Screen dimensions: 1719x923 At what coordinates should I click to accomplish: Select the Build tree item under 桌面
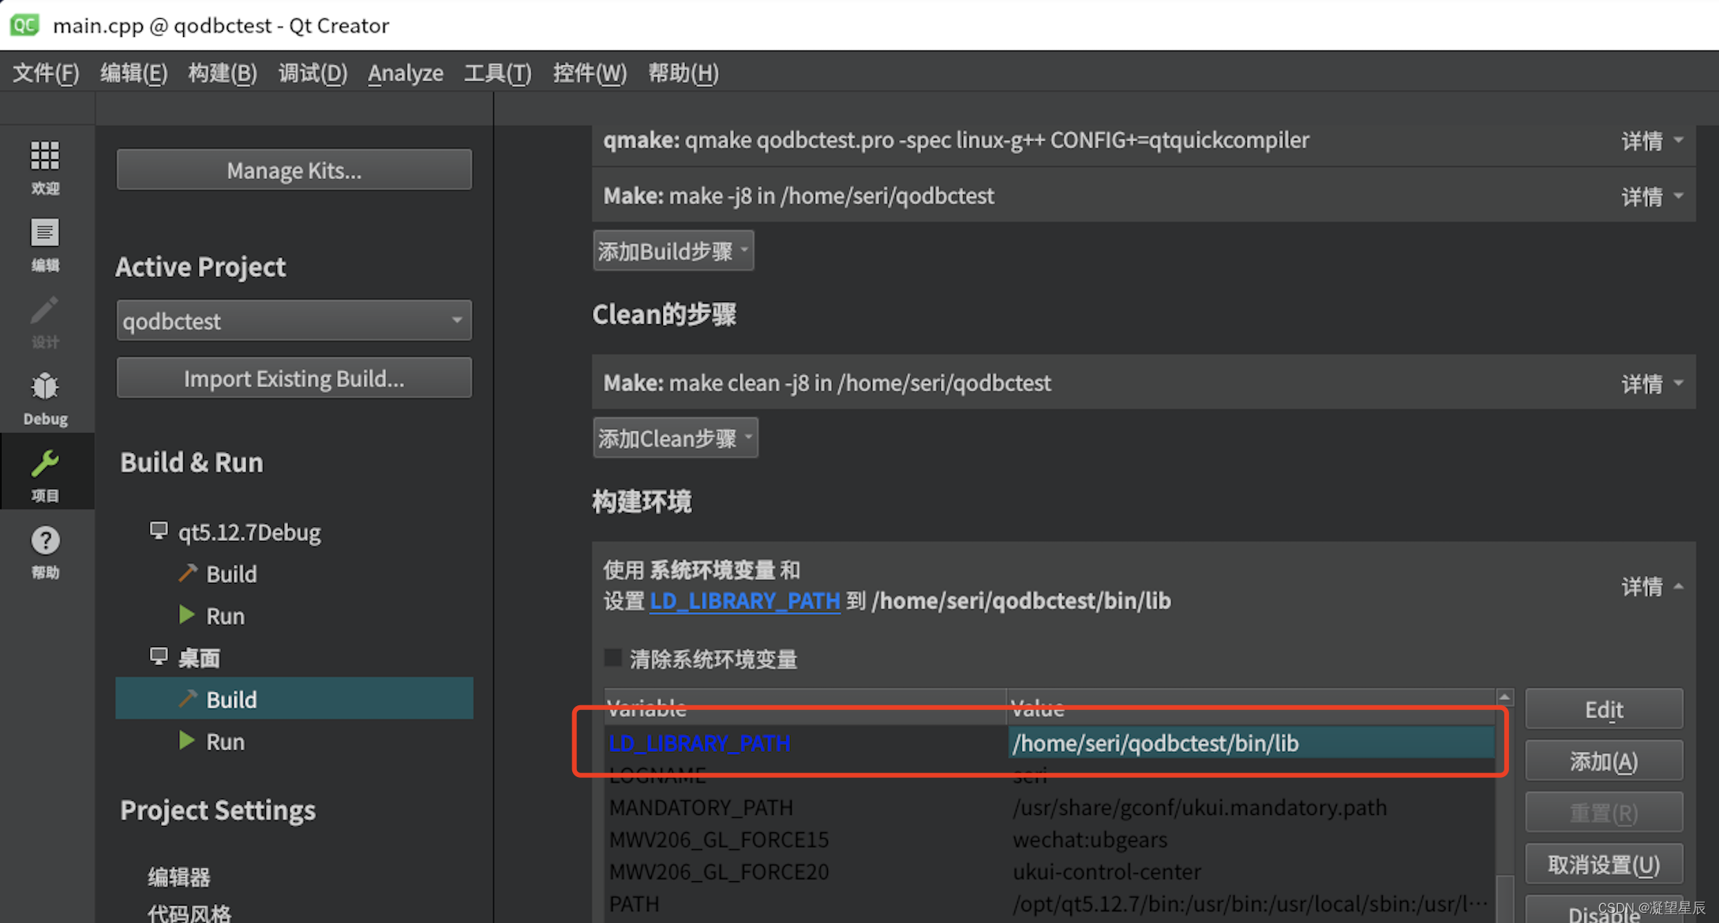(x=232, y=698)
